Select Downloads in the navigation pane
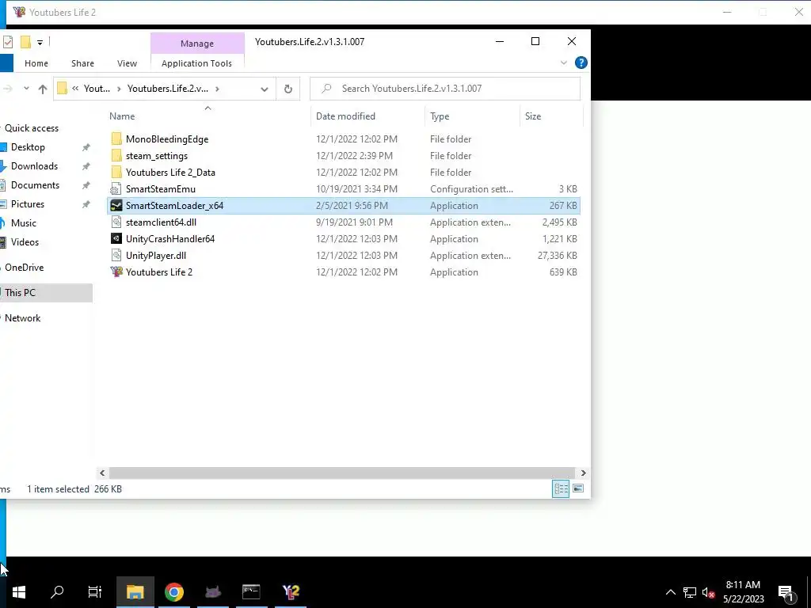 [x=34, y=166]
